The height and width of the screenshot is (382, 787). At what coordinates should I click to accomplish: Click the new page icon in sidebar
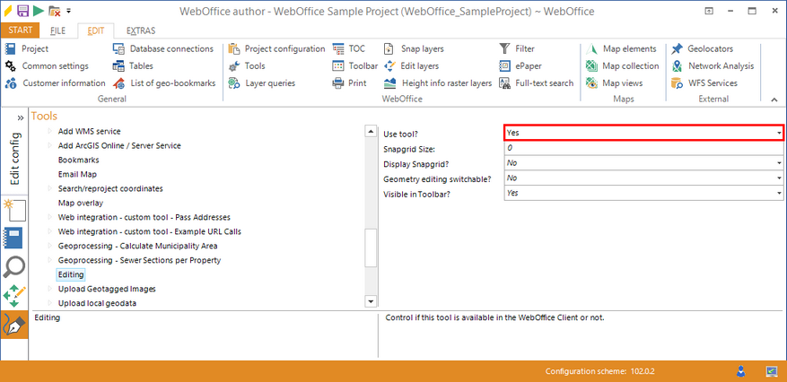click(13, 210)
